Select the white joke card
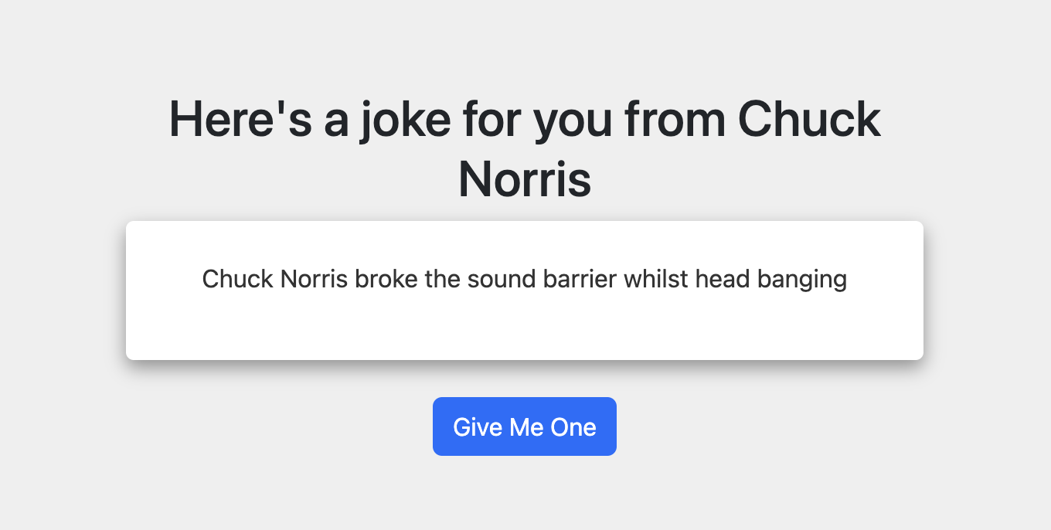1051x530 pixels. (x=524, y=290)
